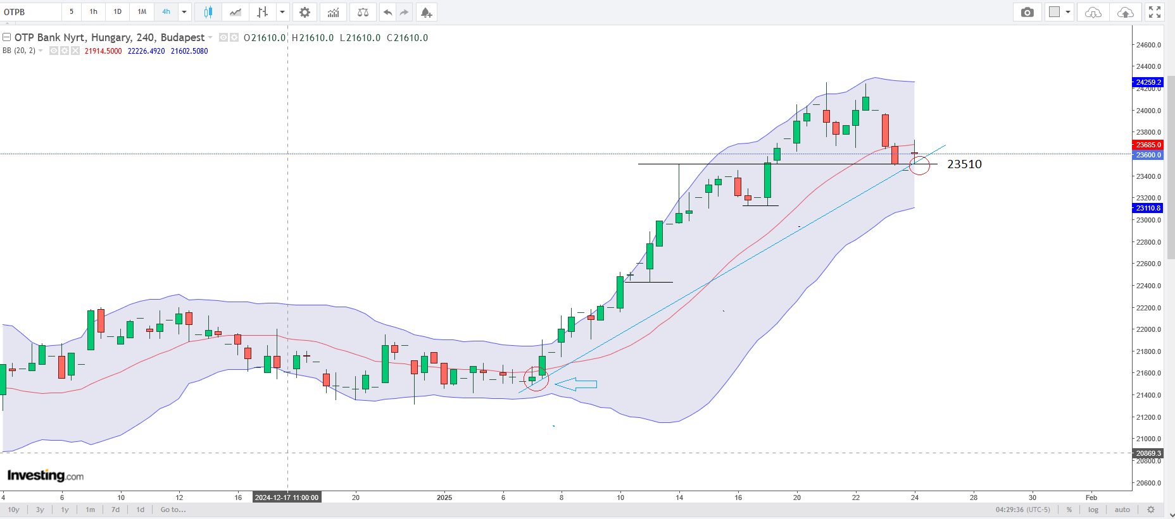Undo last chart action
The image size is (1175, 519).
[388, 12]
